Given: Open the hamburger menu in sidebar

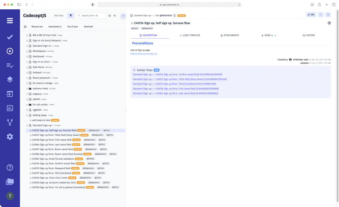Looking at the screenshot, I should pos(10,21).
